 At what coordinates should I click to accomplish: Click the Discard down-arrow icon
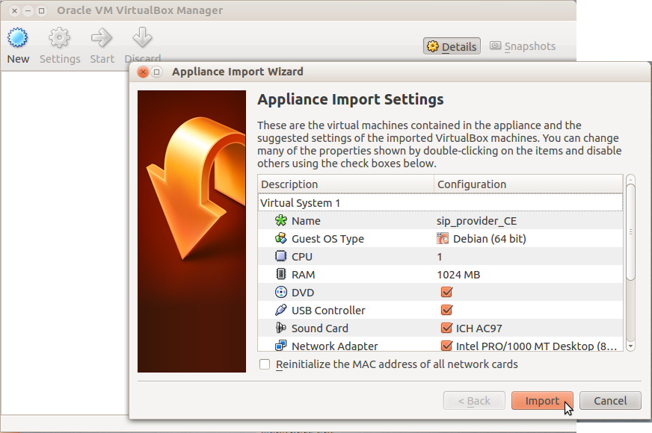[x=142, y=38]
